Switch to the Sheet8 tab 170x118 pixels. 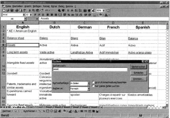[85, 107]
